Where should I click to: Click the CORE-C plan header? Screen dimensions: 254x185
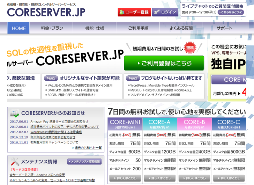pos(229,124)
